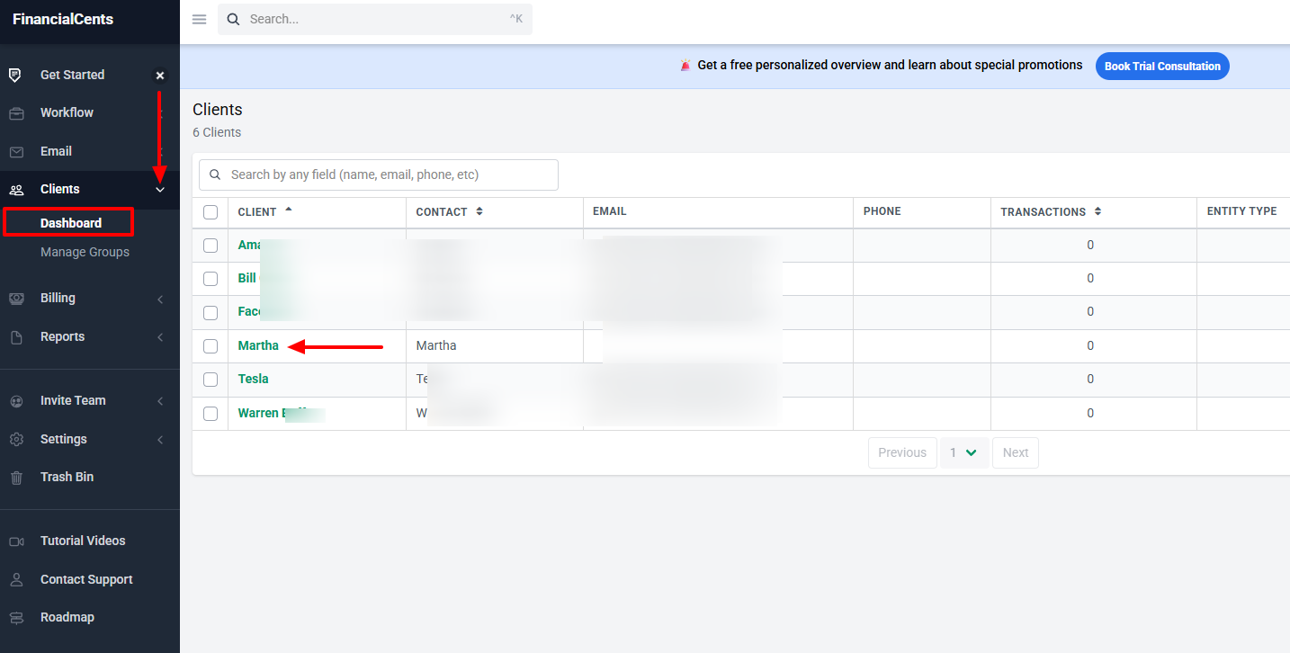This screenshot has height=653, width=1290.
Task: Check the select-all clients checkbox
Action: click(210, 211)
